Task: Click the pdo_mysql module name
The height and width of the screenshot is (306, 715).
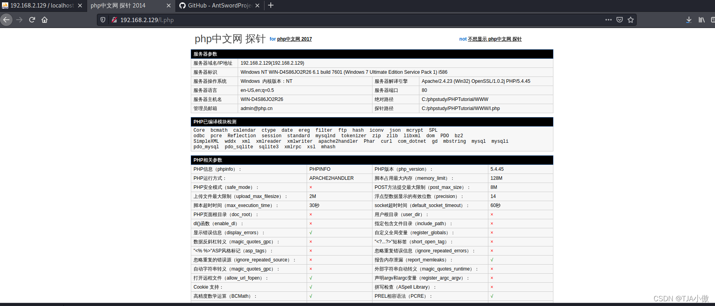Action: (206, 147)
